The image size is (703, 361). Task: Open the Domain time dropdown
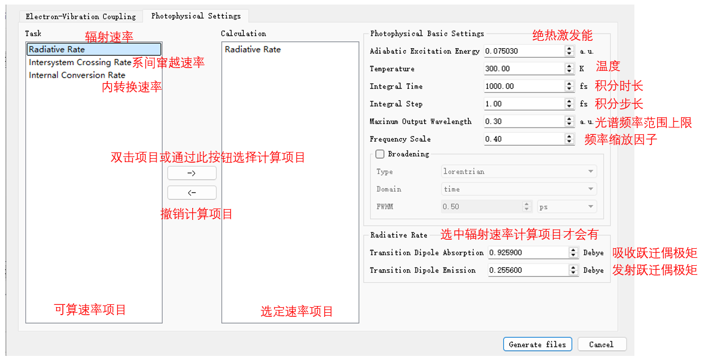(x=518, y=189)
